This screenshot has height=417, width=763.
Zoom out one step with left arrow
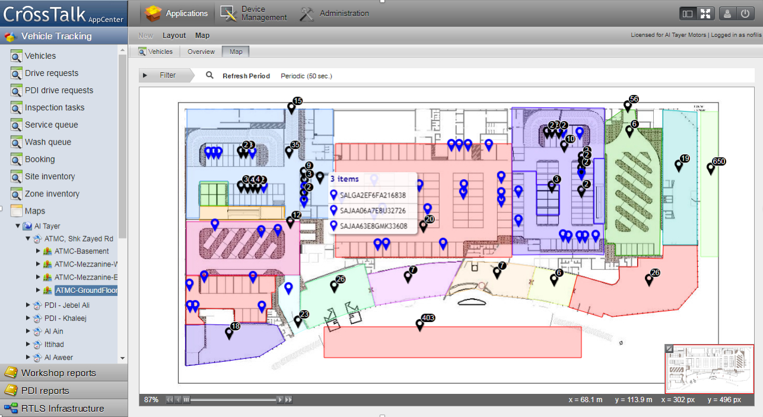[x=177, y=400]
